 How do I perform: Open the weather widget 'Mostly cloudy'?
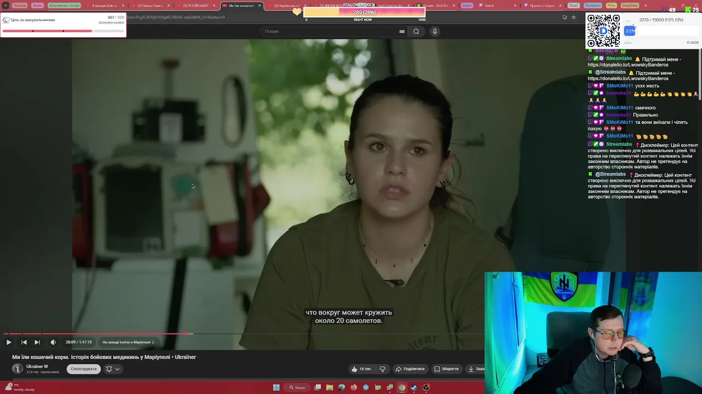pos(19,387)
